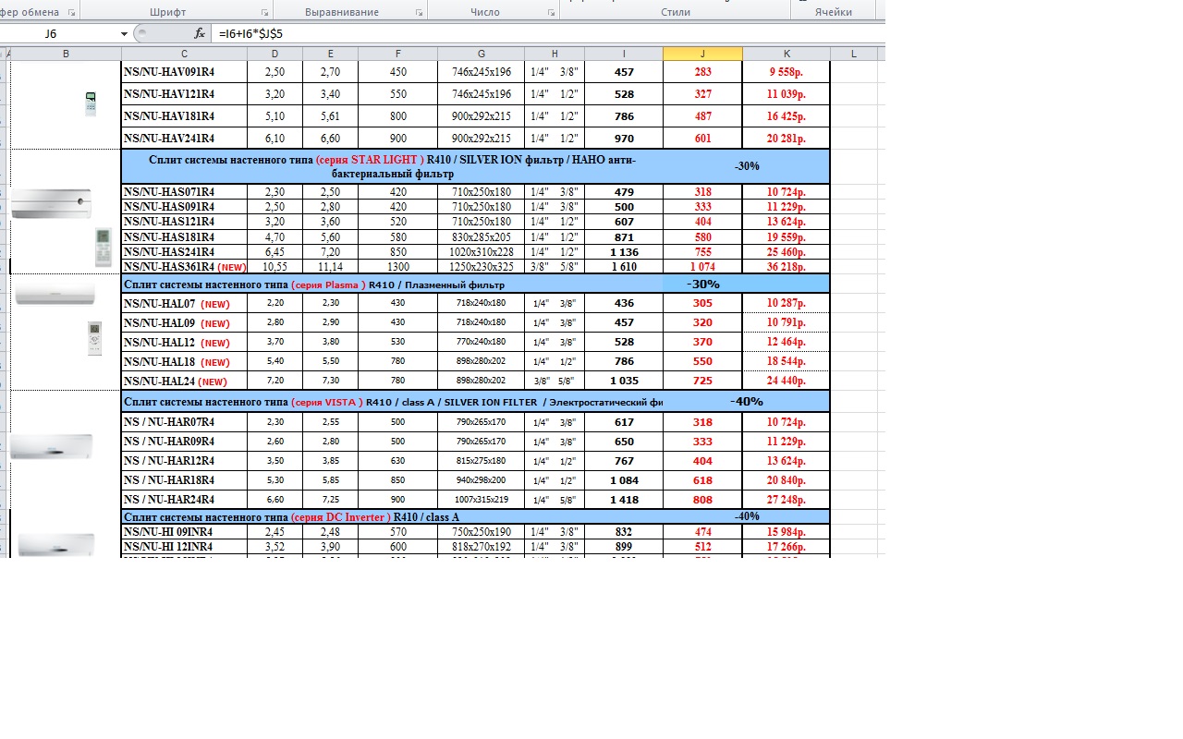This screenshot has height=739, width=1183.
Task: Select the DC Inverter air conditioner image
Action: coord(56,545)
